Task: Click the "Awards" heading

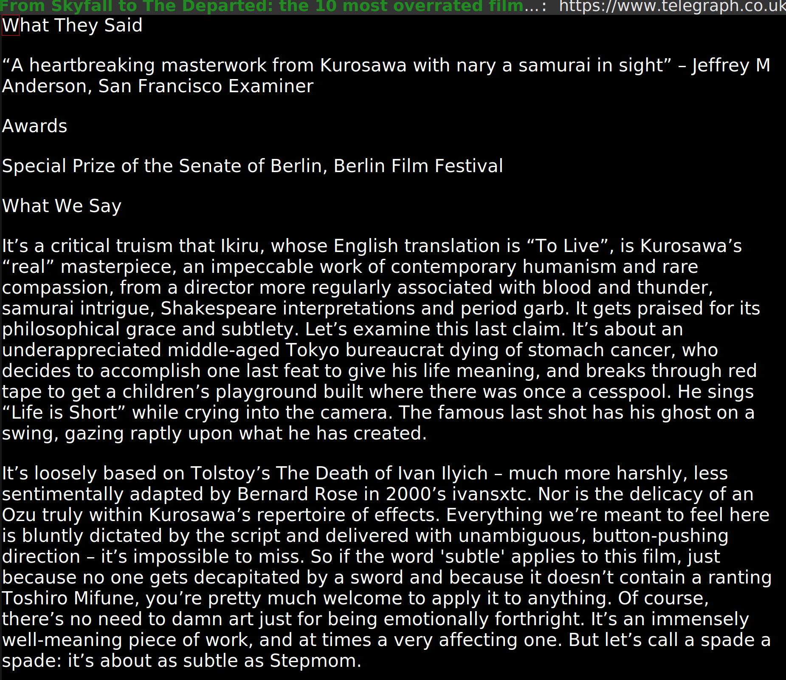Action: [x=35, y=126]
